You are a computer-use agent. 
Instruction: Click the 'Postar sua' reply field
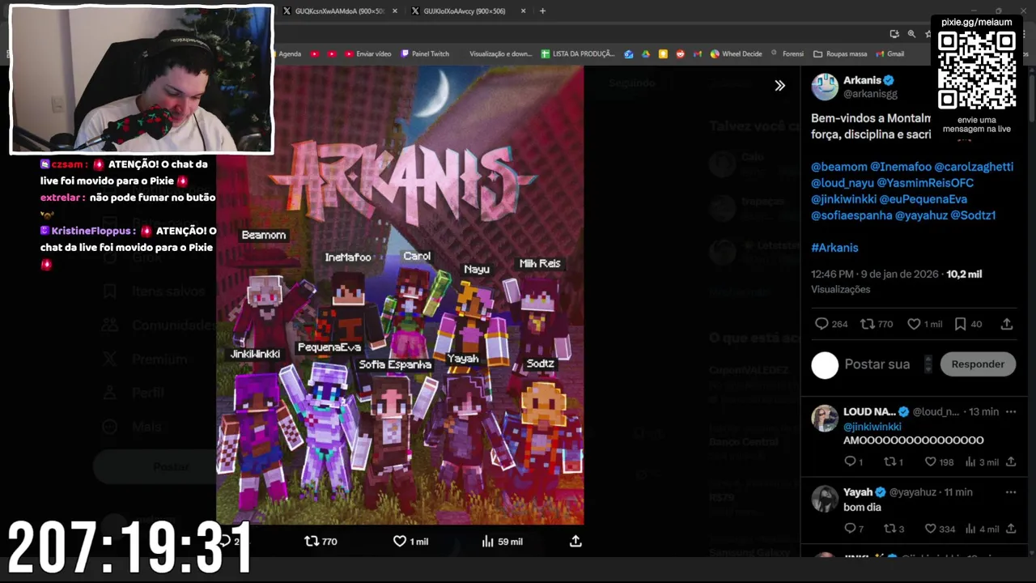click(877, 364)
